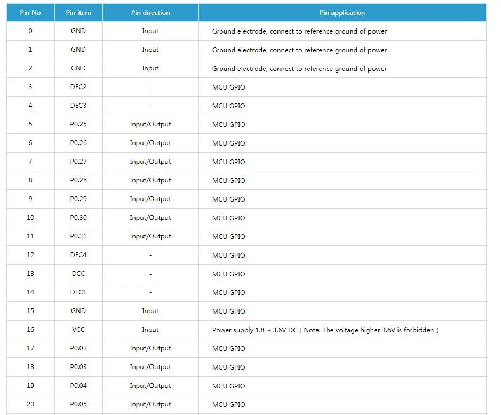Click the P0.30 pin item
This screenshot has height=415, width=501.
(x=78, y=218)
